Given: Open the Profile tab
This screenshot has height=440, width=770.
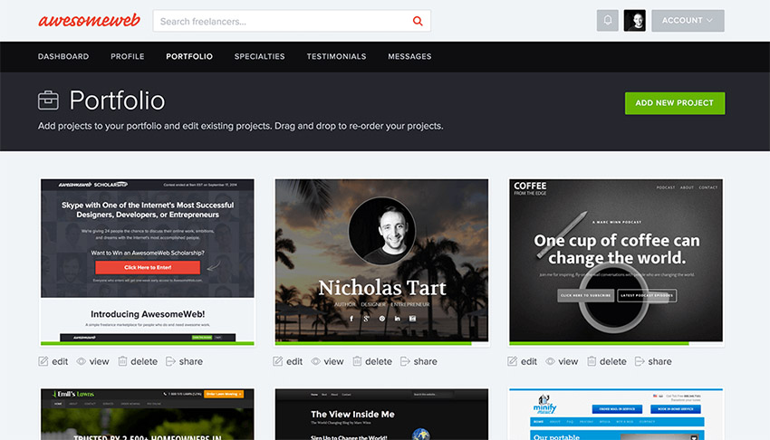Looking at the screenshot, I should coord(128,56).
